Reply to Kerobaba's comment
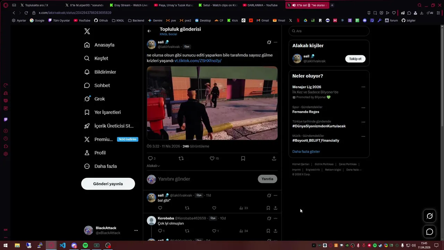Screen dimensions: 444x250 coord(160,231)
